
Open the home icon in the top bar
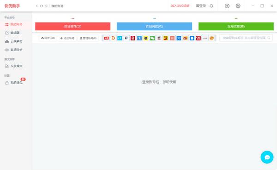[x=46, y=6]
